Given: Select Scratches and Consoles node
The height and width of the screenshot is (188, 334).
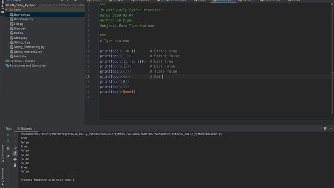Looking at the screenshot, I should click(28, 66).
